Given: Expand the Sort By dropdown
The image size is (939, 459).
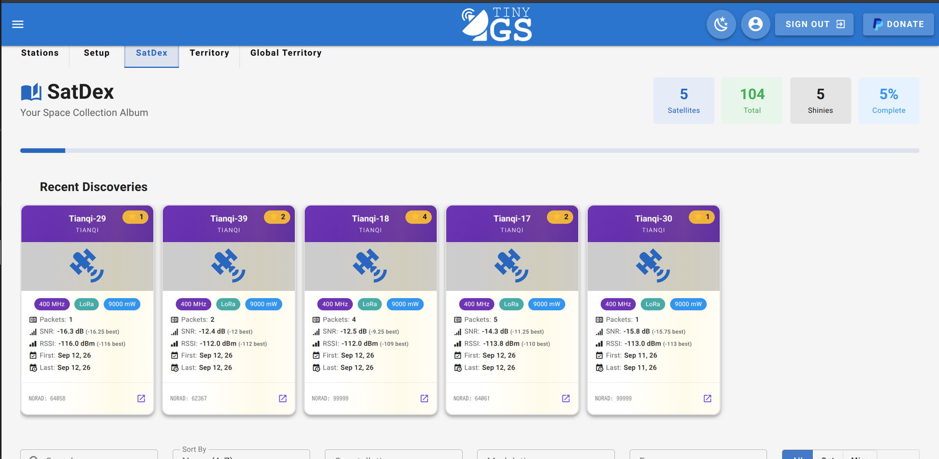Looking at the screenshot, I should (242, 455).
